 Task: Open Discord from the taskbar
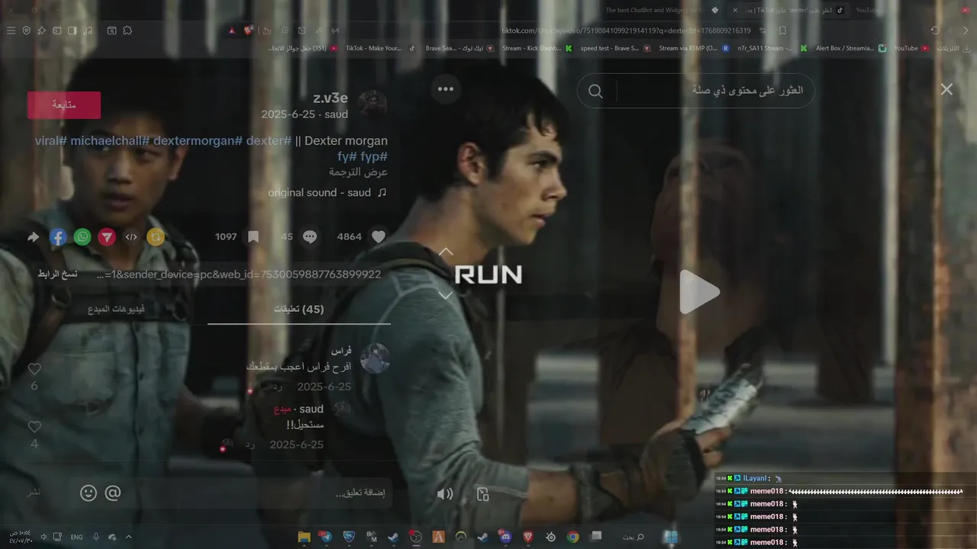click(x=505, y=537)
